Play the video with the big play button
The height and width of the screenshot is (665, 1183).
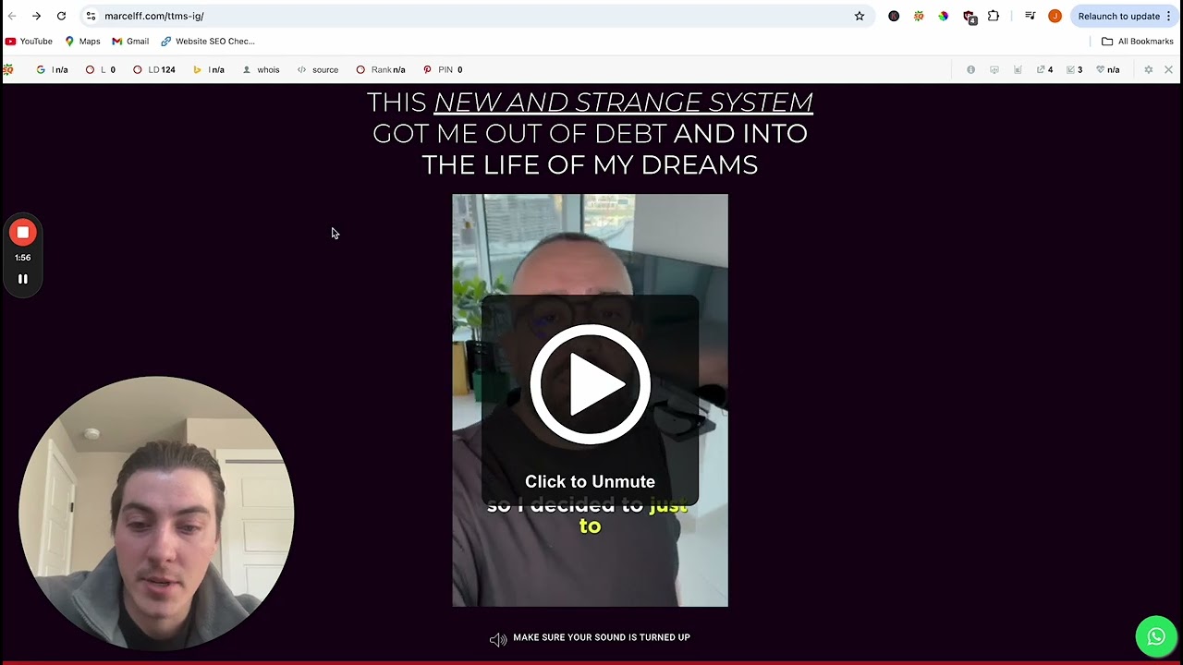(x=590, y=384)
